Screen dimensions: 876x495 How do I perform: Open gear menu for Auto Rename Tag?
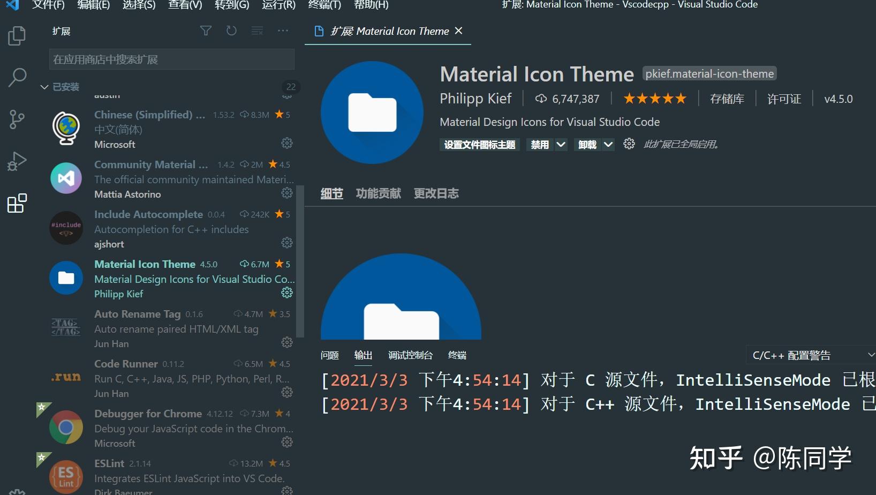coord(287,342)
